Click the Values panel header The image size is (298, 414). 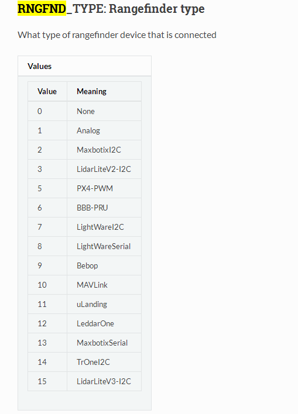tap(85, 66)
